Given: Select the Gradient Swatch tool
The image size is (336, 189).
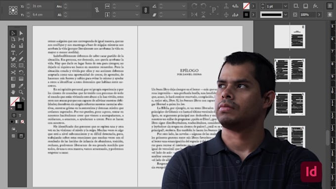Looking at the screenshot, I should click(x=13, y=79).
